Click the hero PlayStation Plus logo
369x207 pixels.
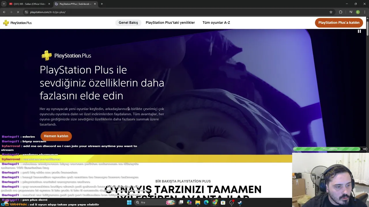(x=66, y=55)
